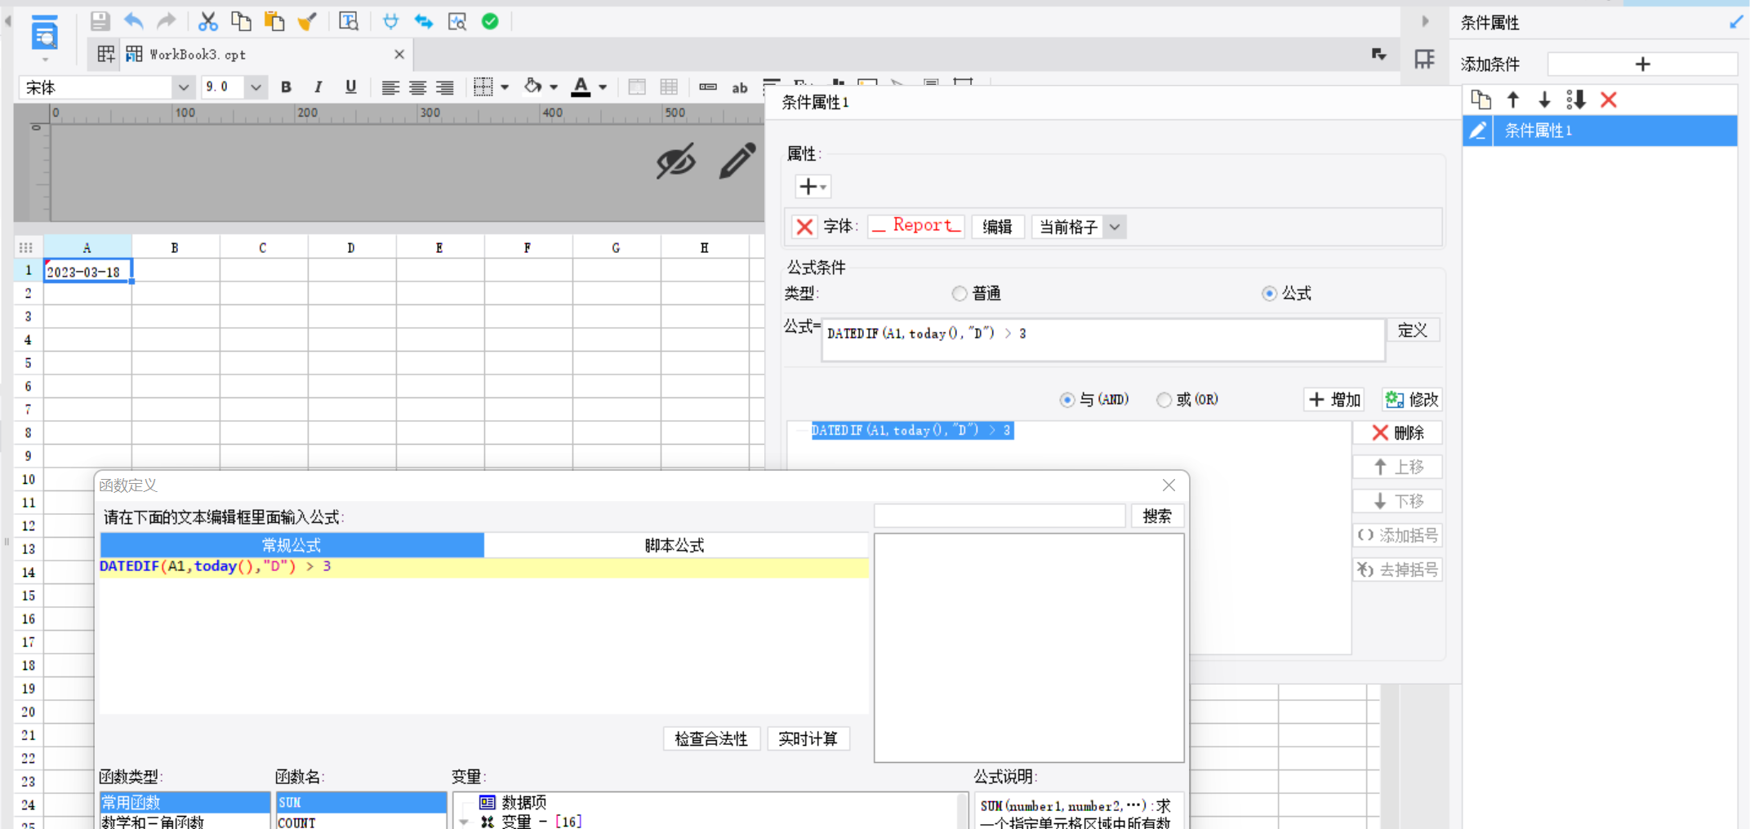Click the add-sheet grid icon beside WorkBook3 tab

pos(106,54)
